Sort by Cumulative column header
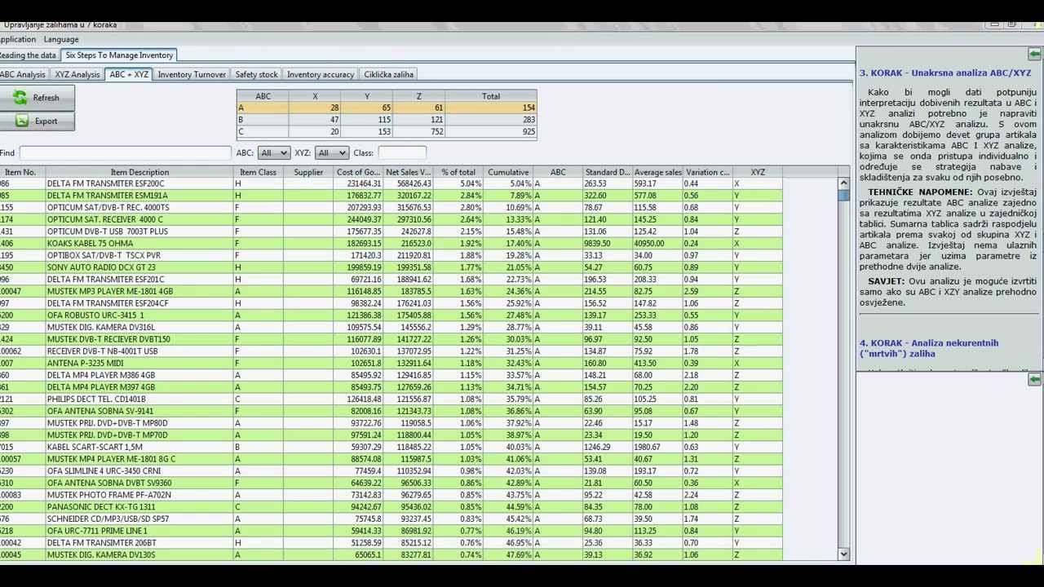Image resolution: width=1044 pixels, height=587 pixels. [508, 172]
